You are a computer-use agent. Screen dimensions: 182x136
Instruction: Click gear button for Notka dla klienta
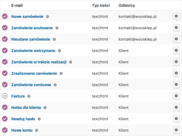tap(176, 107)
